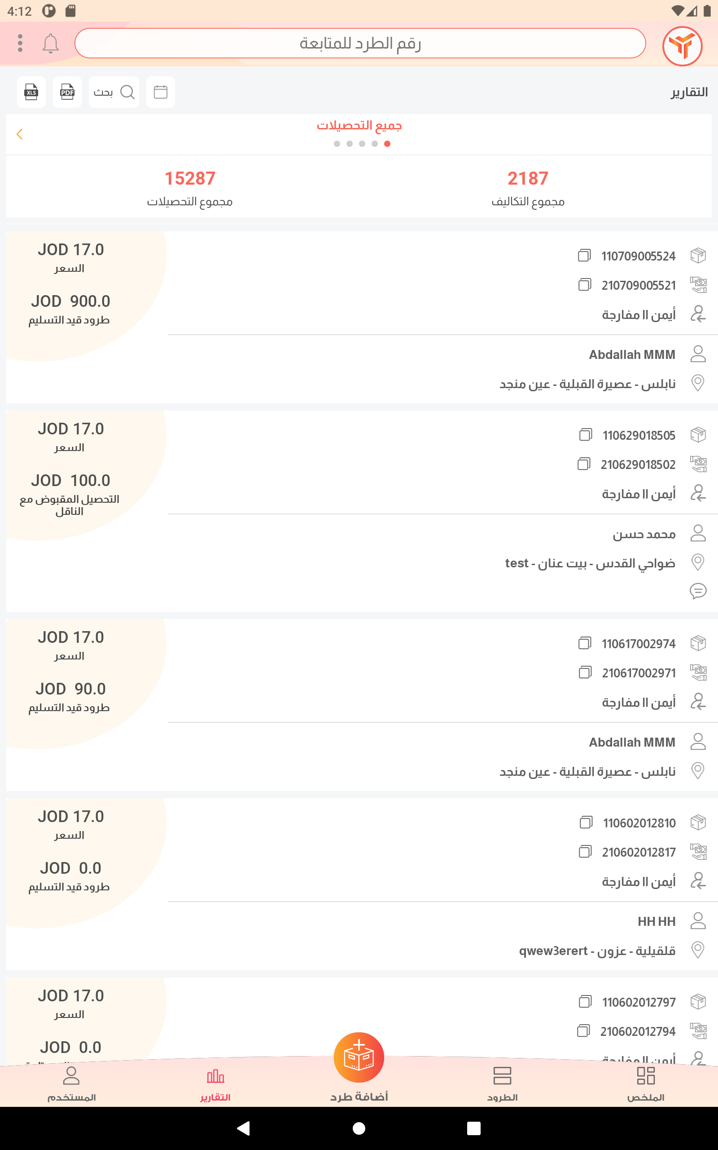Click the بحث search button
718x1150 pixels.
[114, 92]
